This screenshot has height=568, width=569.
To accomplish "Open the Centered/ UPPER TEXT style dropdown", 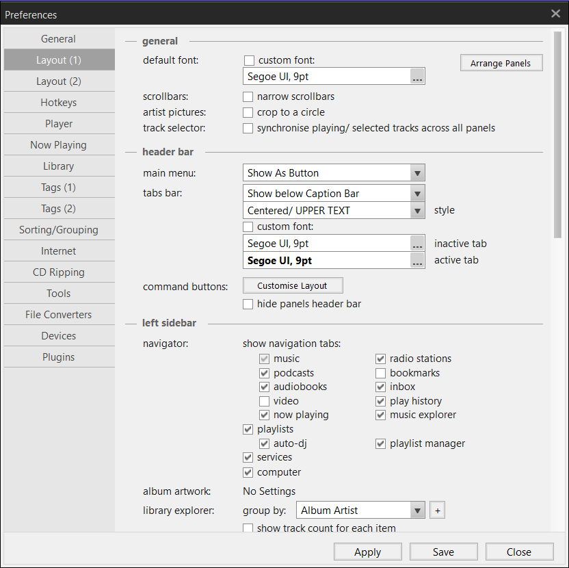I will (x=418, y=211).
